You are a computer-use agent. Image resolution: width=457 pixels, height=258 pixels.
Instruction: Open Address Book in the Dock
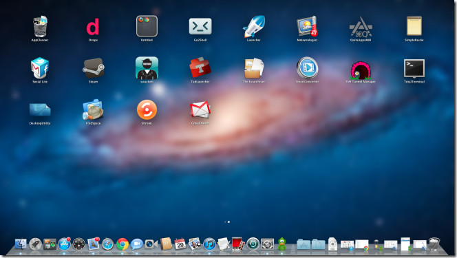[166, 244]
